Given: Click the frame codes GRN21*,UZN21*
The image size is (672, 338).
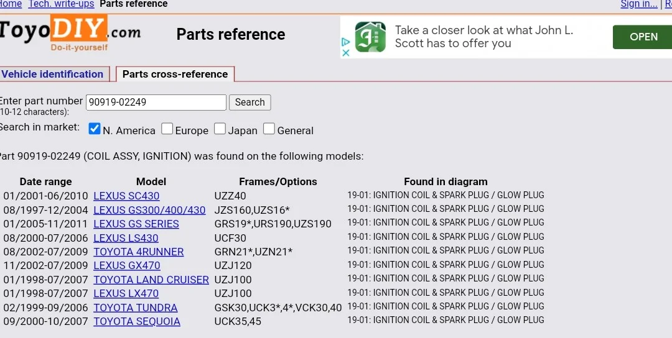Looking at the screenshot, I should coord(254,252).
